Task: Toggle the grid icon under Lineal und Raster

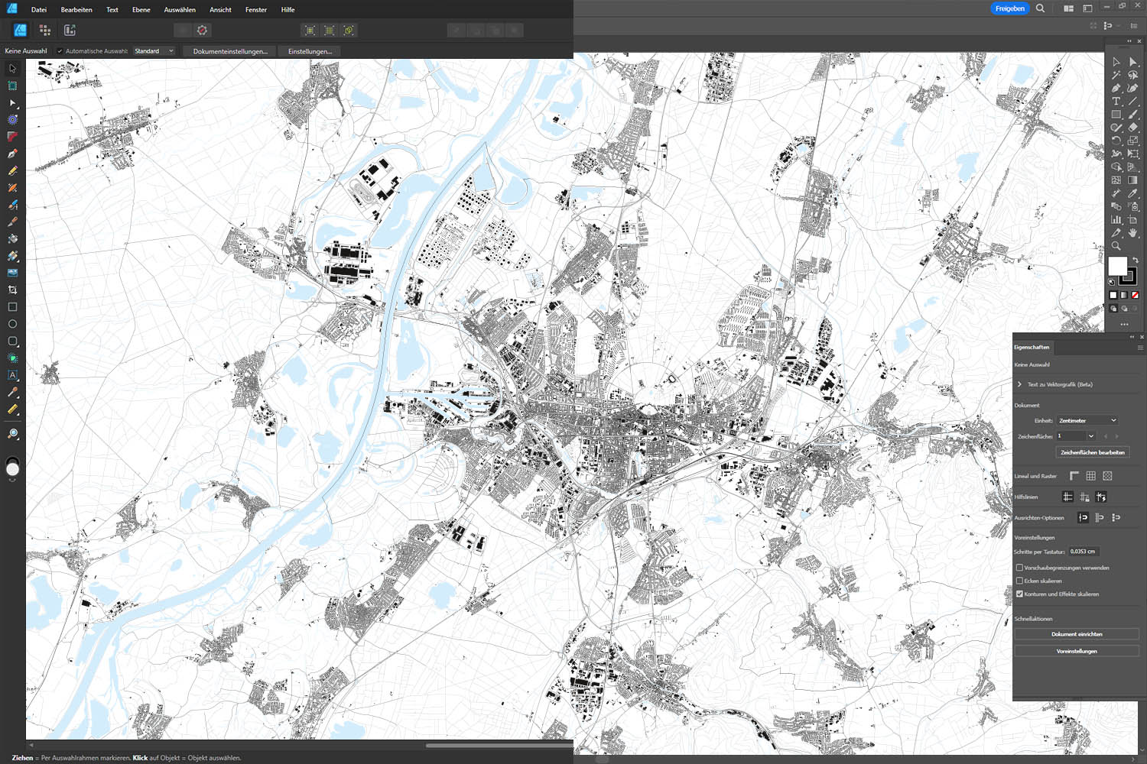Action: point(1091,476)
